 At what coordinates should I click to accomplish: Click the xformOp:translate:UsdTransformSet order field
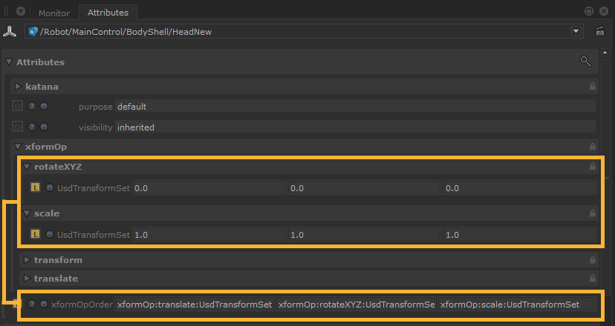pyautogui.click(x=195, y=305)
